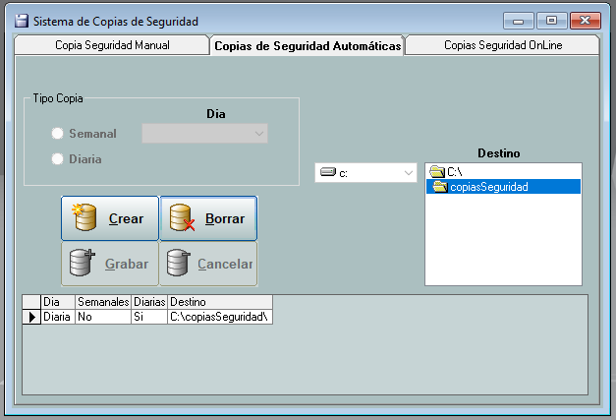Click the Dia column header
Viewport: 616px width, 420px height.
tap(58, 302)
